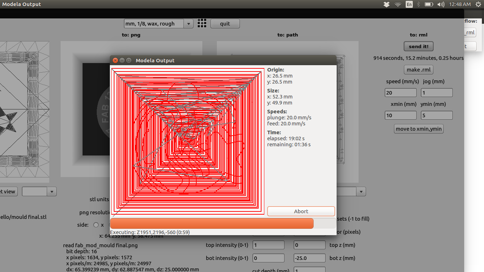Click the Bluetooth indicator icon
This screenshot has height=272, width=484.
pos(418,4)
